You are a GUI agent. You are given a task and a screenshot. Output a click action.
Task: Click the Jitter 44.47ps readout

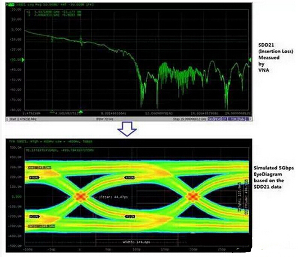coord(113,197)
